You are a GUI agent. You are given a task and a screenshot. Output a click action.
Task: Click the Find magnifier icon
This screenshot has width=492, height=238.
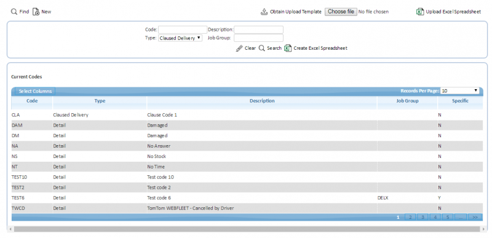click(14, 12)
